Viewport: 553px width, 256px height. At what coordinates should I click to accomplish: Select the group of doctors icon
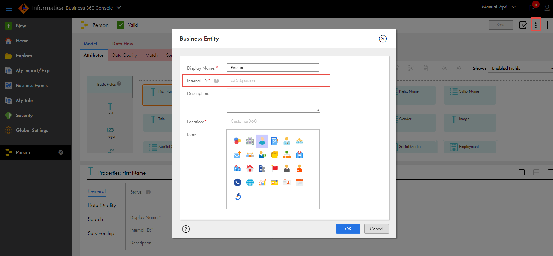(x=299, y=141)
